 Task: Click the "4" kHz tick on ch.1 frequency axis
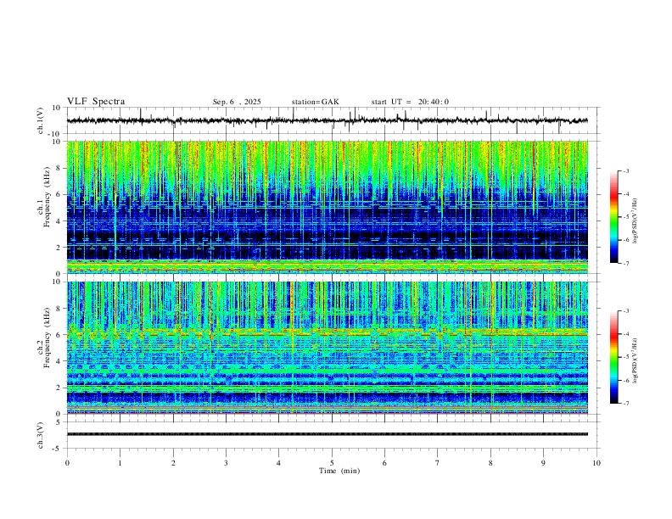(x=59, y=221)
